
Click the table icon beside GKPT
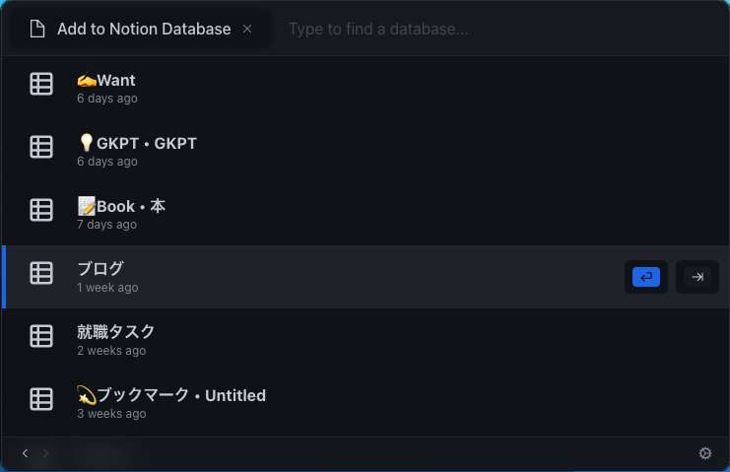[41, 147]
